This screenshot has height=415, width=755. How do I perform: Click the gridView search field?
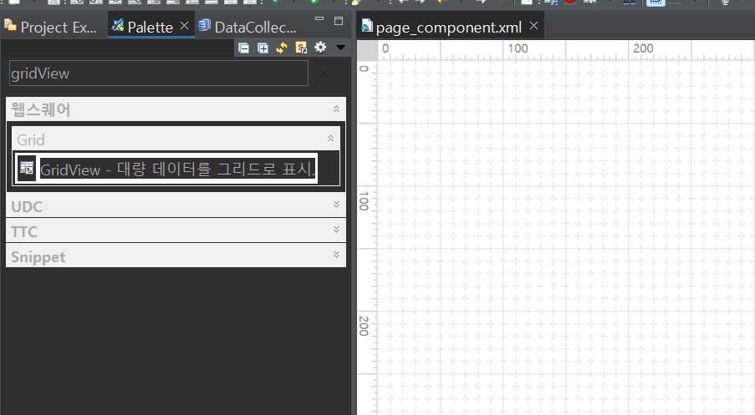click(159, 73)
